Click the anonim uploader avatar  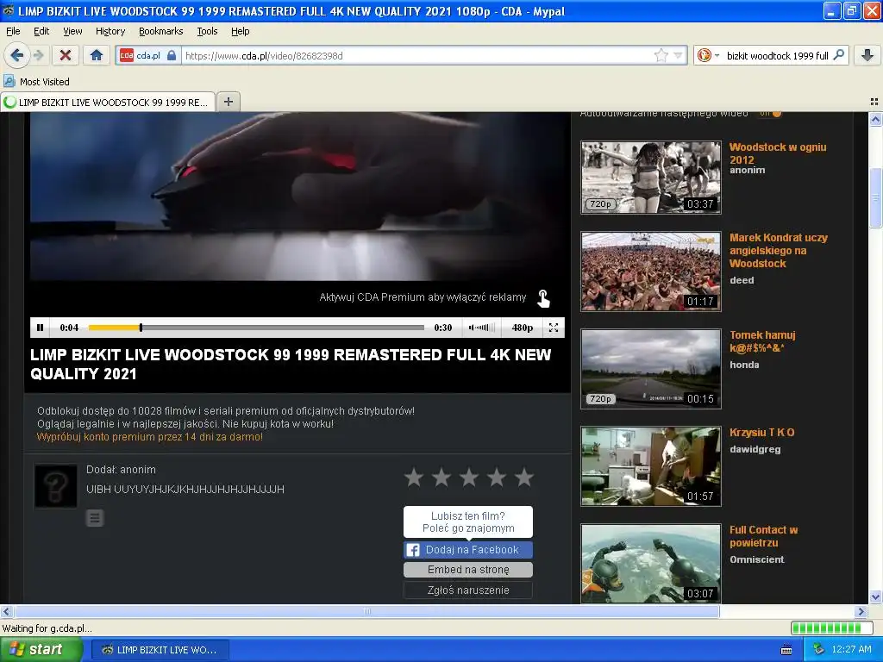pos(55,486)
